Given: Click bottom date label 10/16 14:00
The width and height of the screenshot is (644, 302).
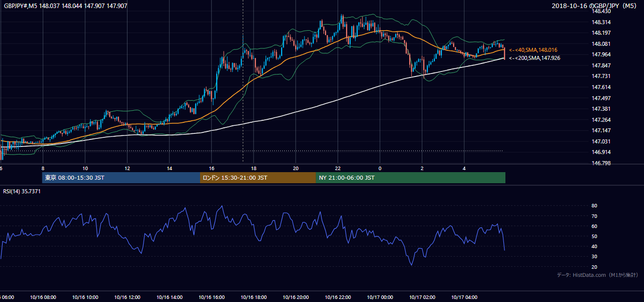Looking at the screenshot, I should (169, 297).
